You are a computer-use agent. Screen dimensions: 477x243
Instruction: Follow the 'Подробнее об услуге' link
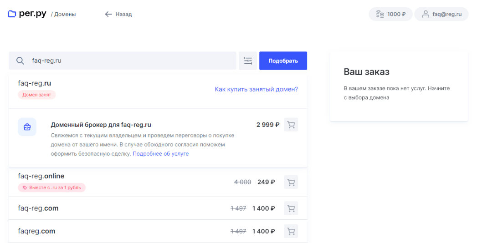(x=160, y=154)
